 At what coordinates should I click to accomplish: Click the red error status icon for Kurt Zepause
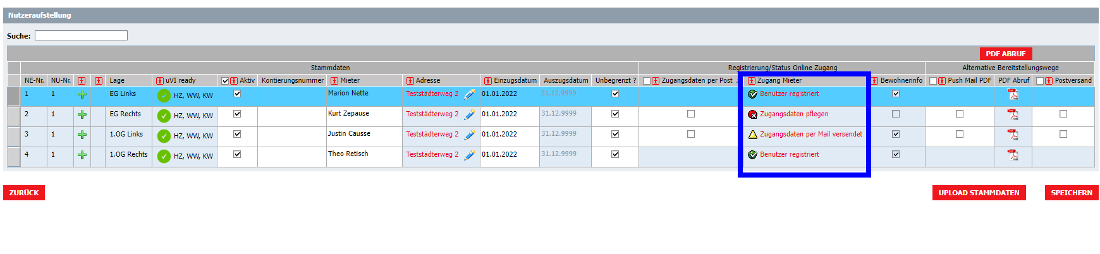(x=752, y=114)
